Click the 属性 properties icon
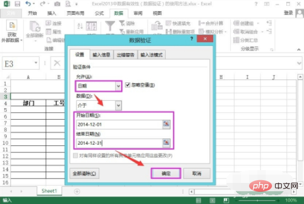The image size is (304, 204). click(x=49, y=32)
